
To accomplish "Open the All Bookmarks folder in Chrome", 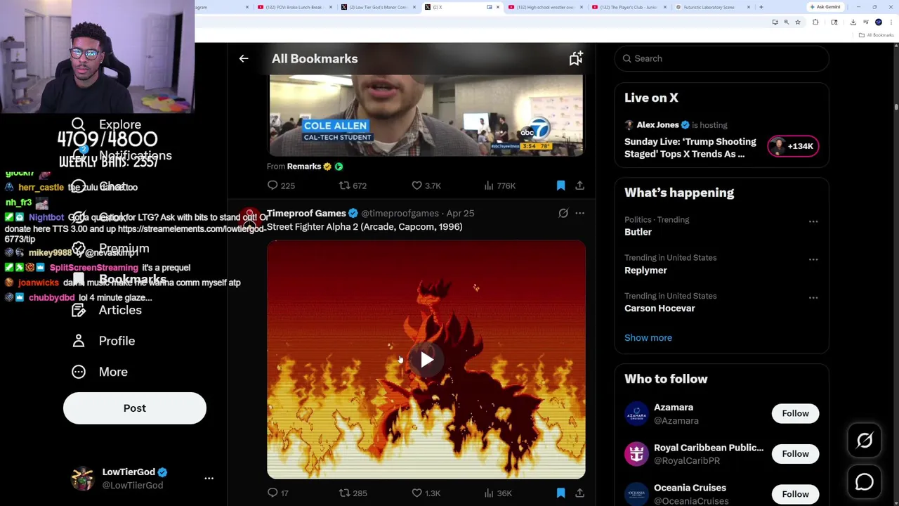I will pyautogui.click(x=877, y=35).
